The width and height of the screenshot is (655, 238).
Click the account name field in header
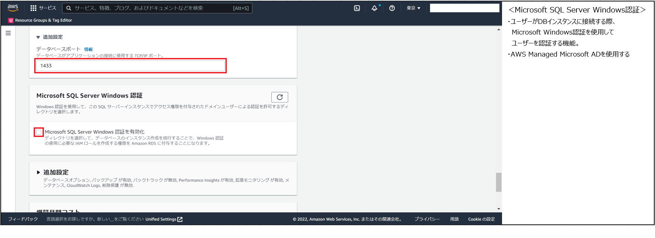(464, 8)
